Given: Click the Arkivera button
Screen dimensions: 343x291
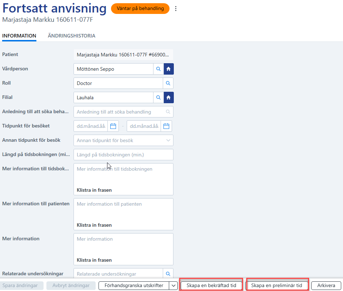Looking at the screenshot, I should [326, 286].
